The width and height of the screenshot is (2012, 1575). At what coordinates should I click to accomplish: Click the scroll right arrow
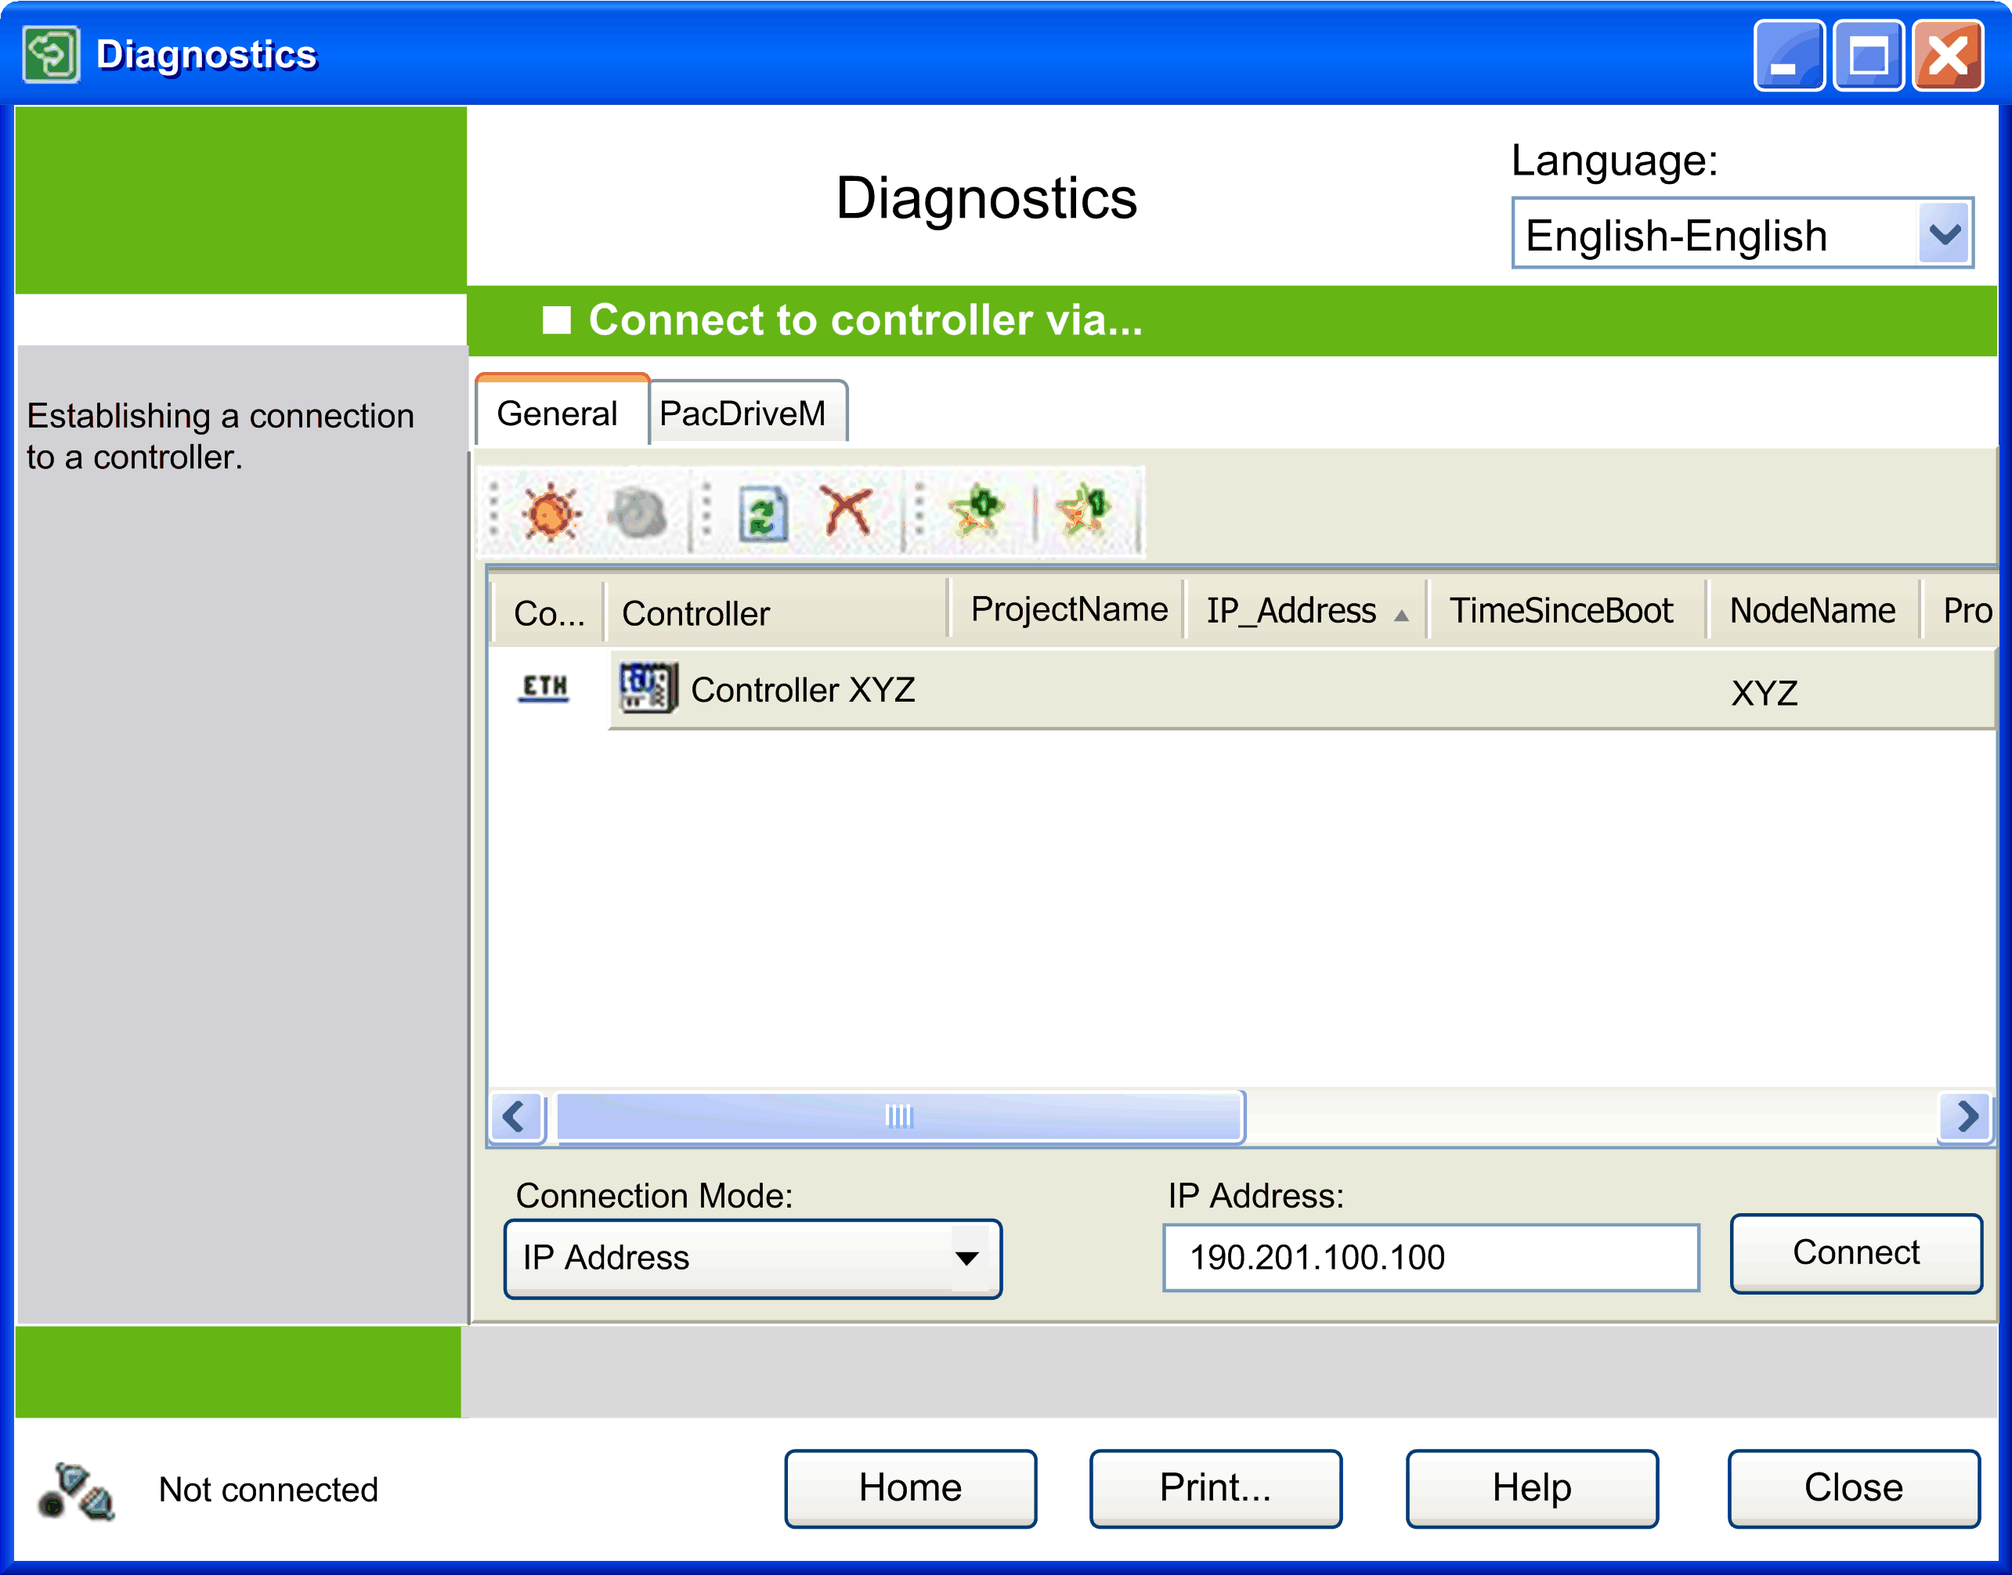point(1966,1116)
